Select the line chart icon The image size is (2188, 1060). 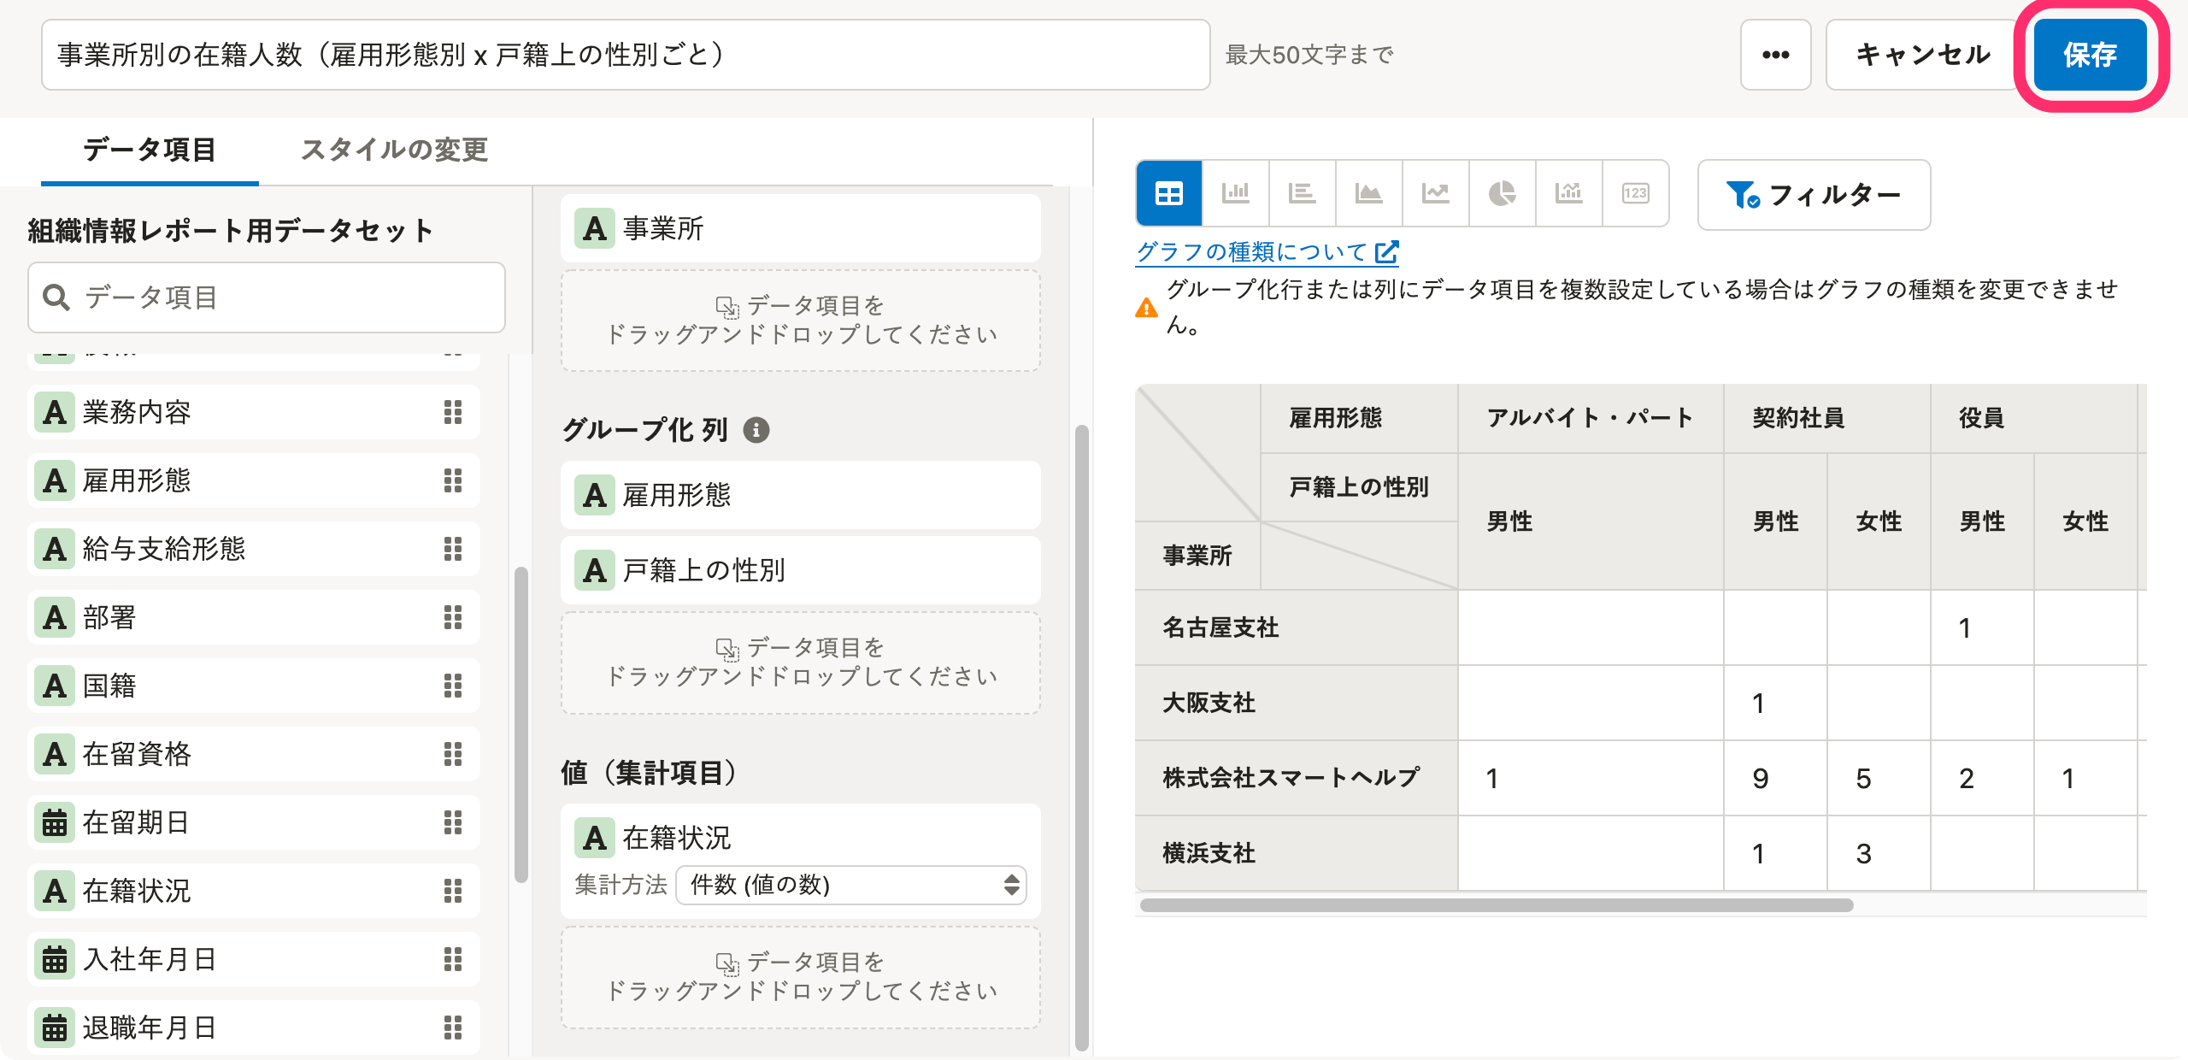pyautogui.click(x=1435, y=193)
